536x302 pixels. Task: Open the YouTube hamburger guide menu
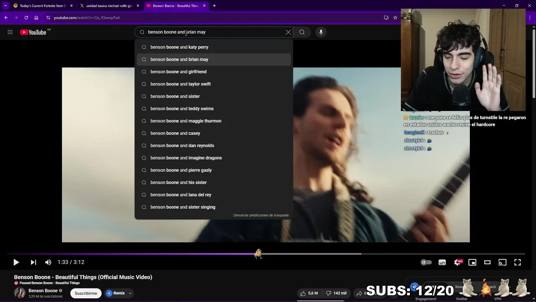point(10,32)
